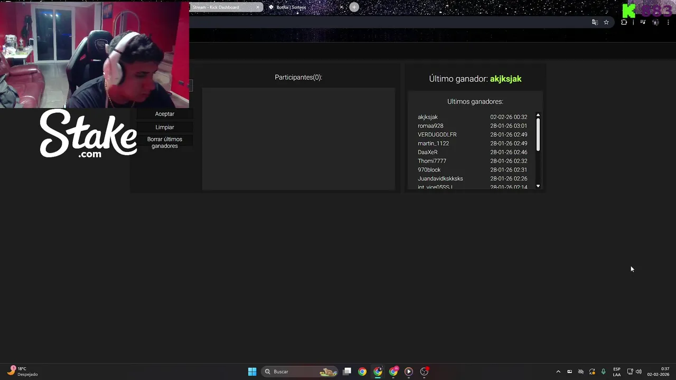Open a new browser tab
Viewport: 676px width, 380px height.
(x=354, y=7)
